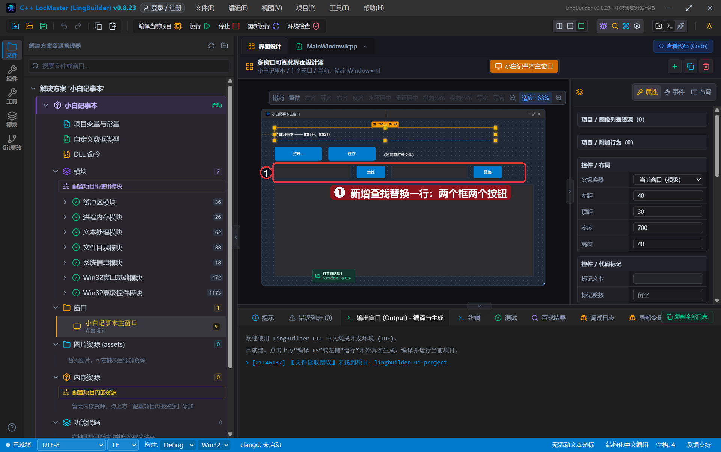This screenshot has width=721, height=452.
Task: Open the Debug build configuration dropdown
Action: [x=178, y=445]
